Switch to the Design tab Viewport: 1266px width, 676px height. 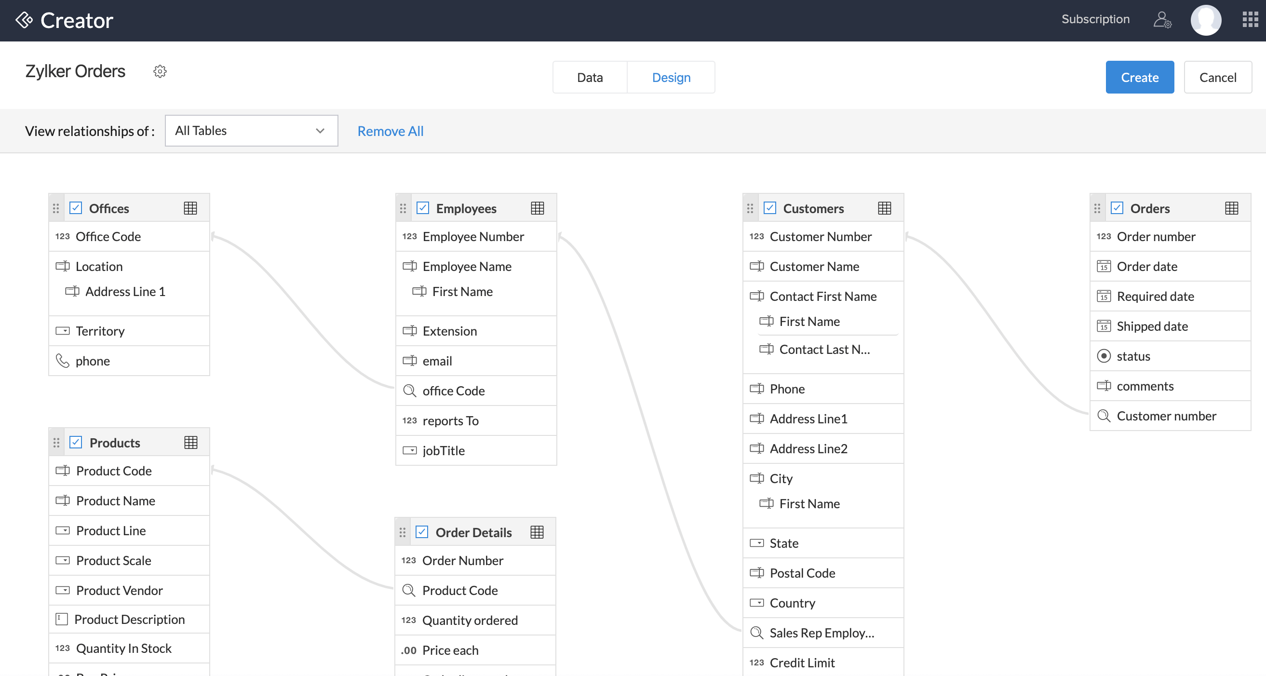[x=671, y=77]
